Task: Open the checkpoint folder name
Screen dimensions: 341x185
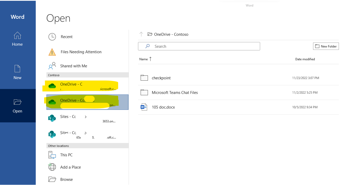Action: [x=161, y=78]
